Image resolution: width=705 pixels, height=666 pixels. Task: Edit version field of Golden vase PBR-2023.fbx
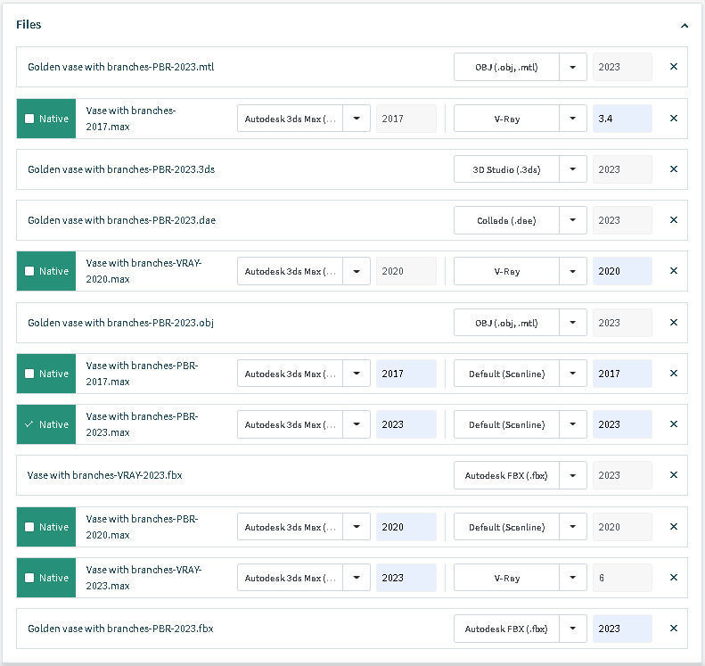[621, 629]
